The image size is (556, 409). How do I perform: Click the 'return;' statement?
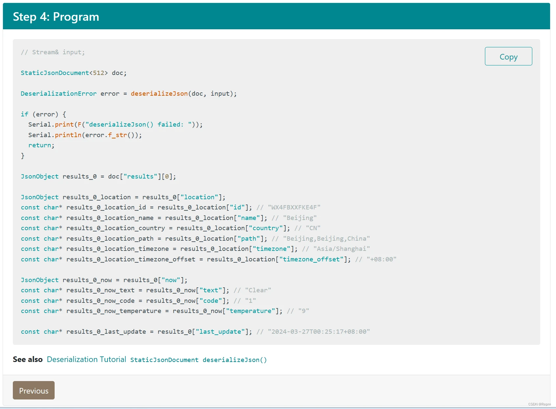[41, 145]
